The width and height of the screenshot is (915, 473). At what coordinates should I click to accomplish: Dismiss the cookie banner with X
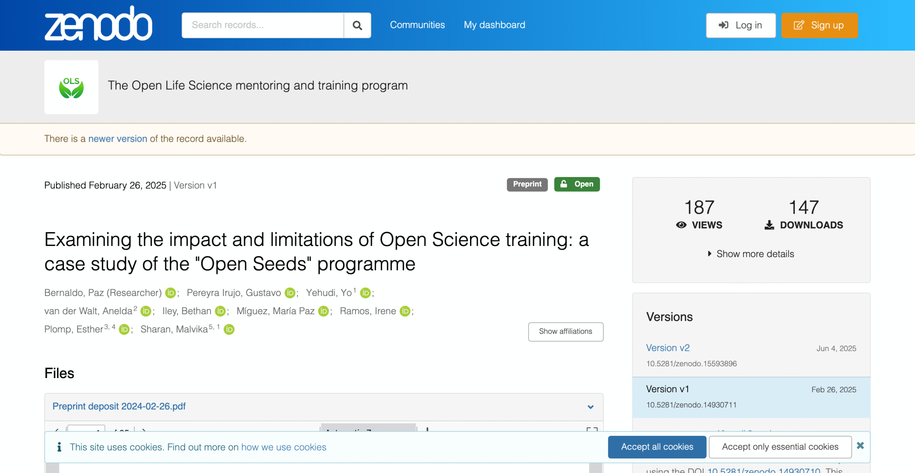(x=860, y=446)
